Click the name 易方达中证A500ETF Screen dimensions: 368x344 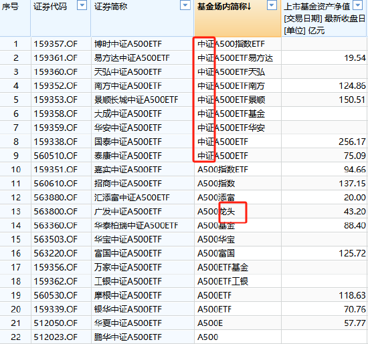132,58
